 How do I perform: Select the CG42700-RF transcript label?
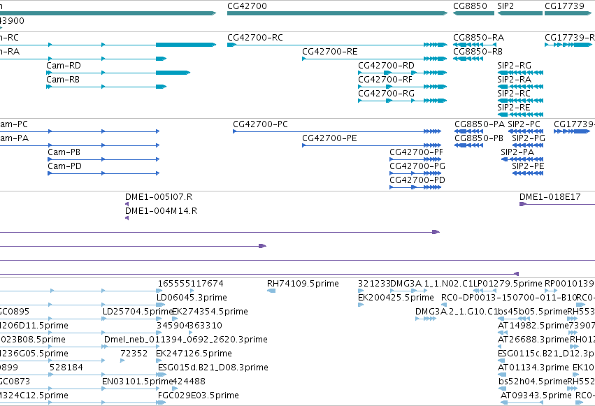(385, 80)
